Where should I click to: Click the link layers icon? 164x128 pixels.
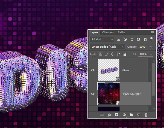coord(102,115)
